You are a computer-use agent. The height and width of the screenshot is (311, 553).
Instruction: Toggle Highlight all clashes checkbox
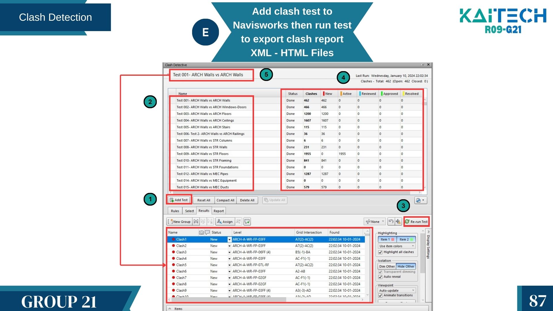(380, 252)
